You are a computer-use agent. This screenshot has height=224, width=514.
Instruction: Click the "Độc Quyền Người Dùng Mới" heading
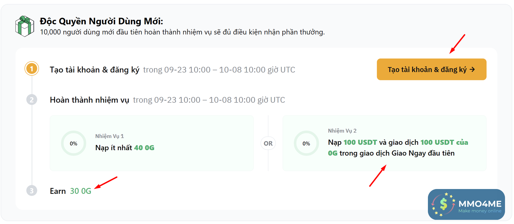(102, 21)
